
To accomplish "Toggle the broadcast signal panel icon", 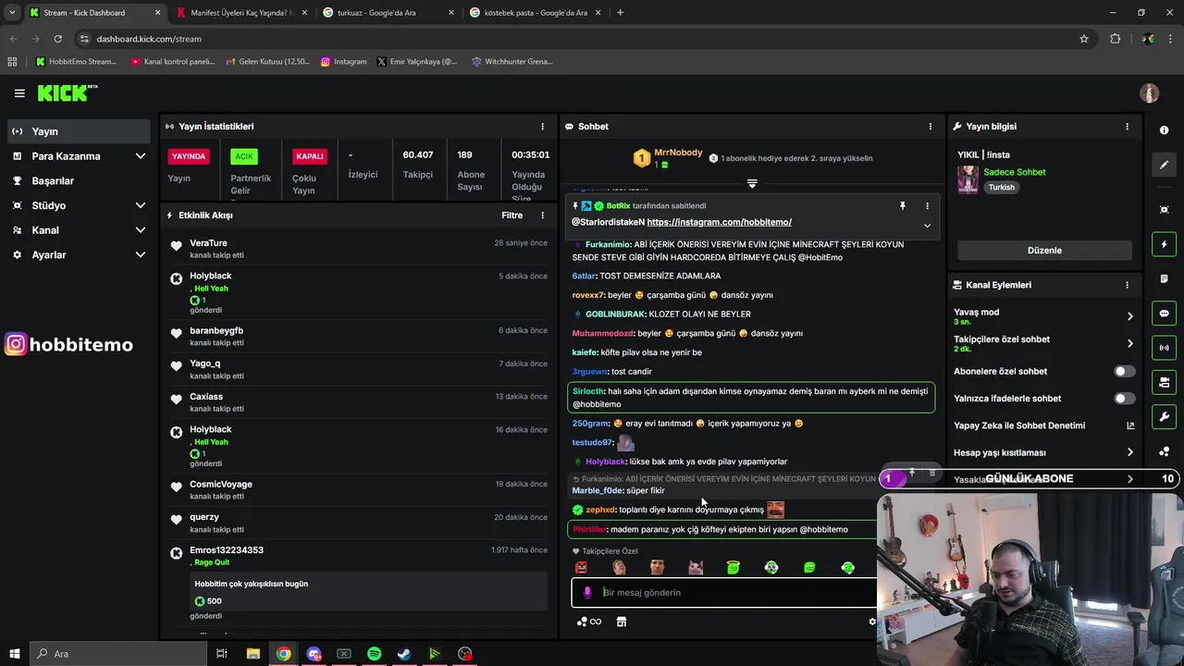I will (x=1164, y=348).
